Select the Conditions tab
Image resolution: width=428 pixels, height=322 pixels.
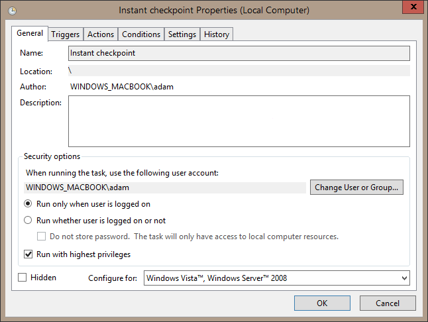(x=141, y=34)
